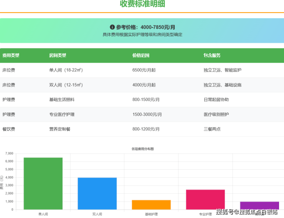Click the 收费标准明细 page title

point(142,4)
